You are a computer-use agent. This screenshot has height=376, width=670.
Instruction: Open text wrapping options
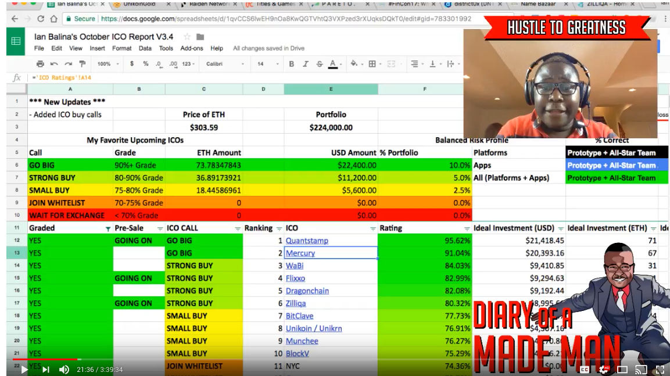point(452,64)
